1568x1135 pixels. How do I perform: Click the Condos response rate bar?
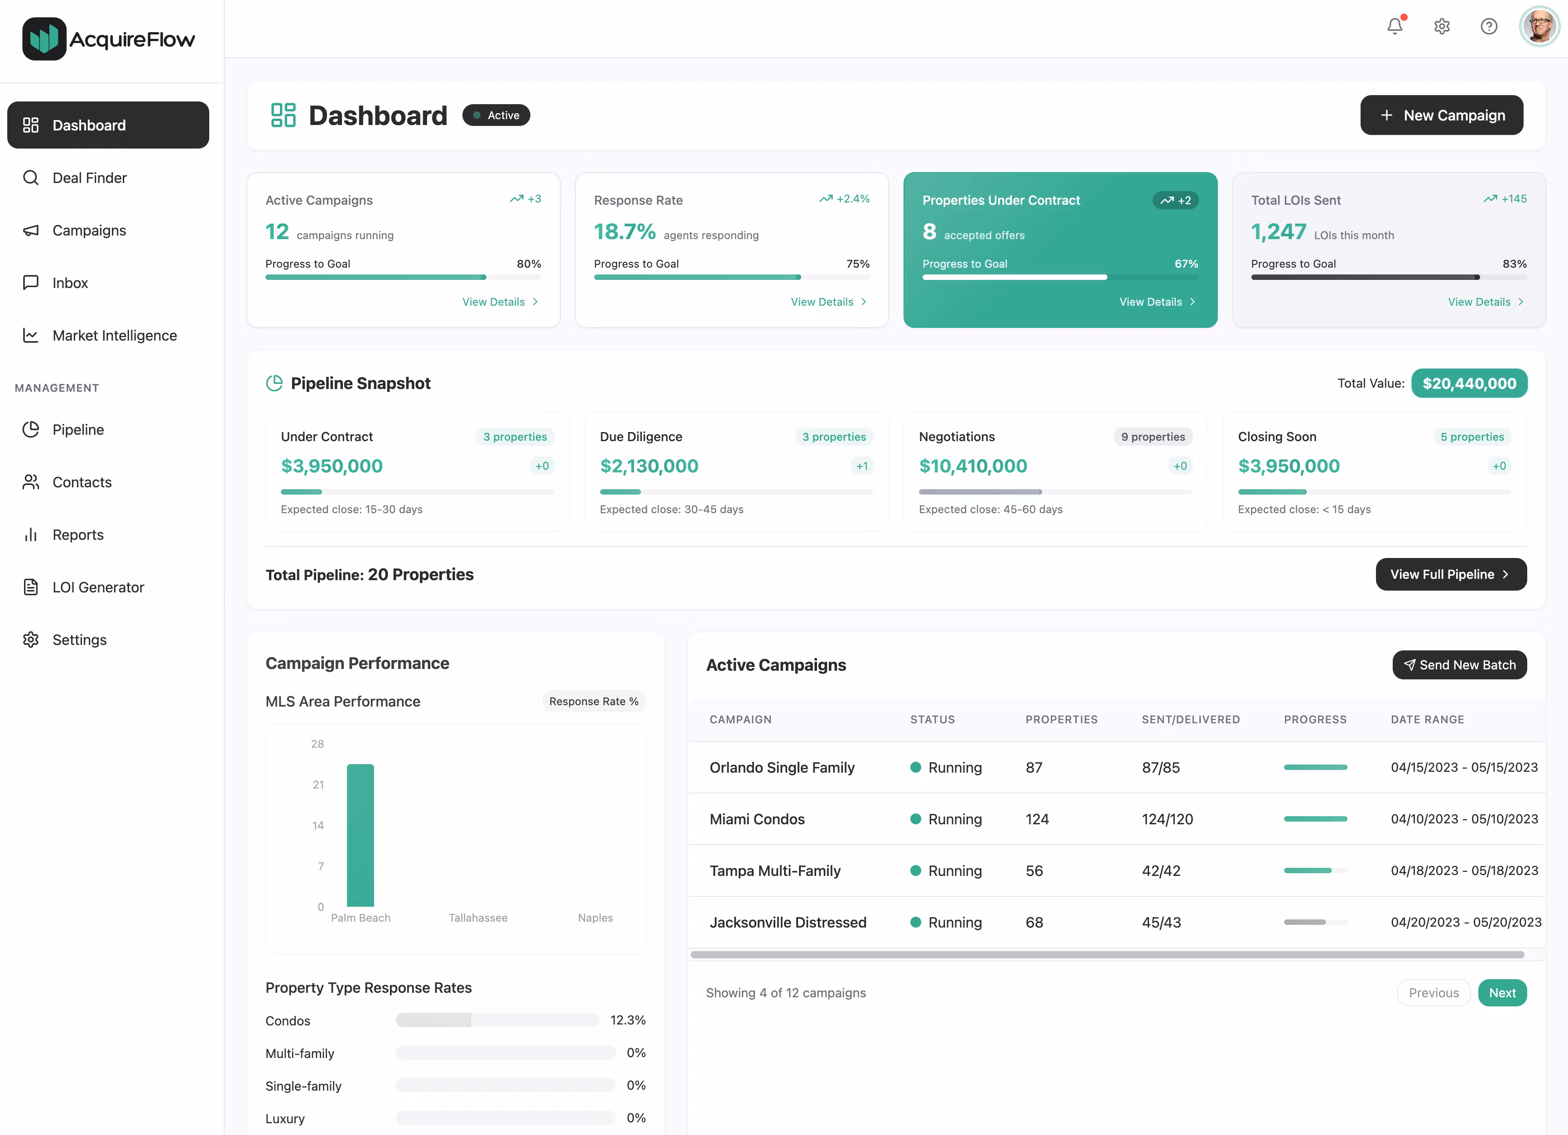click(497, 1020)
